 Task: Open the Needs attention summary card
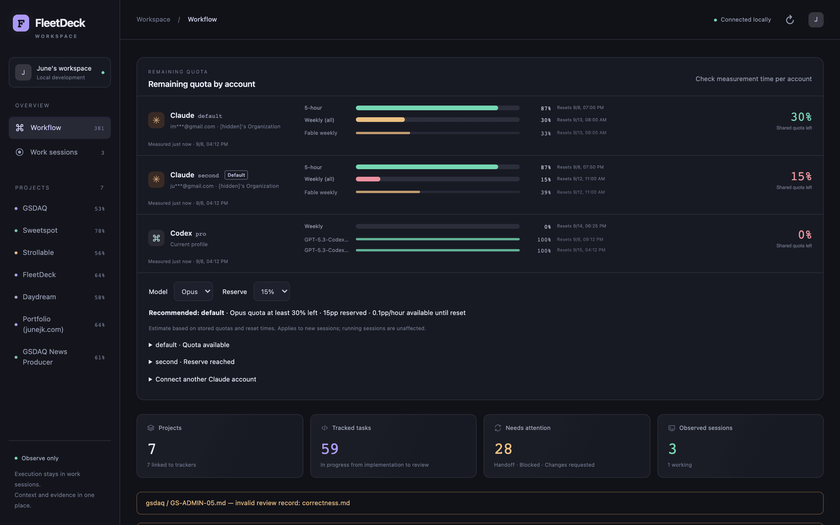pyautogui.click(x=567, y=446)
